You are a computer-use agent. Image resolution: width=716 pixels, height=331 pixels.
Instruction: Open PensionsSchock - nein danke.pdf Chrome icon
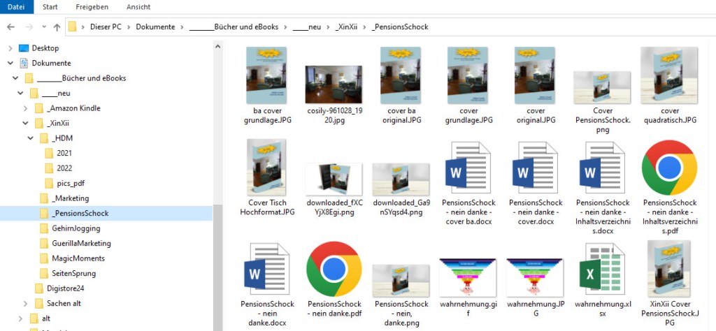click(x=334, y=269)
